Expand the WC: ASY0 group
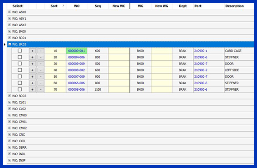The height and width of the screenshot is (168, 257). pos(10,12)
